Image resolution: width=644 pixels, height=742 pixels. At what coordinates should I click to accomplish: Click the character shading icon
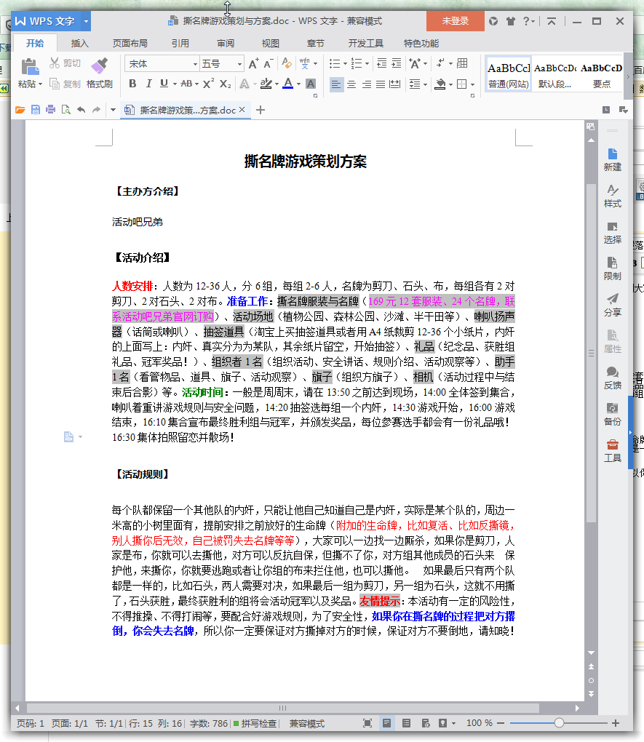311,84
